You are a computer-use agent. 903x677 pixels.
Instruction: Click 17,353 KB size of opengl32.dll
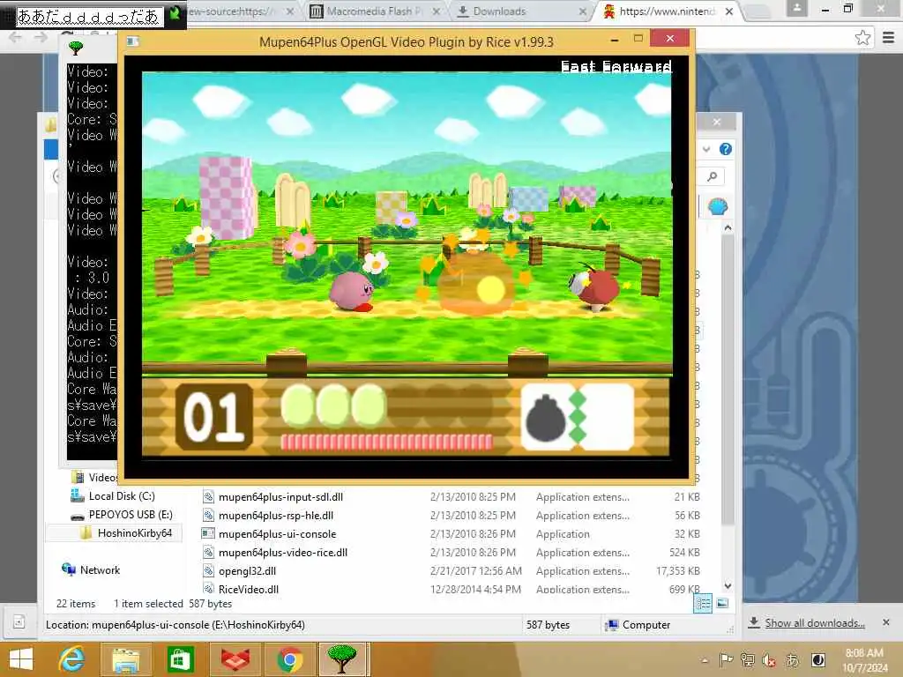click(678, 570)
